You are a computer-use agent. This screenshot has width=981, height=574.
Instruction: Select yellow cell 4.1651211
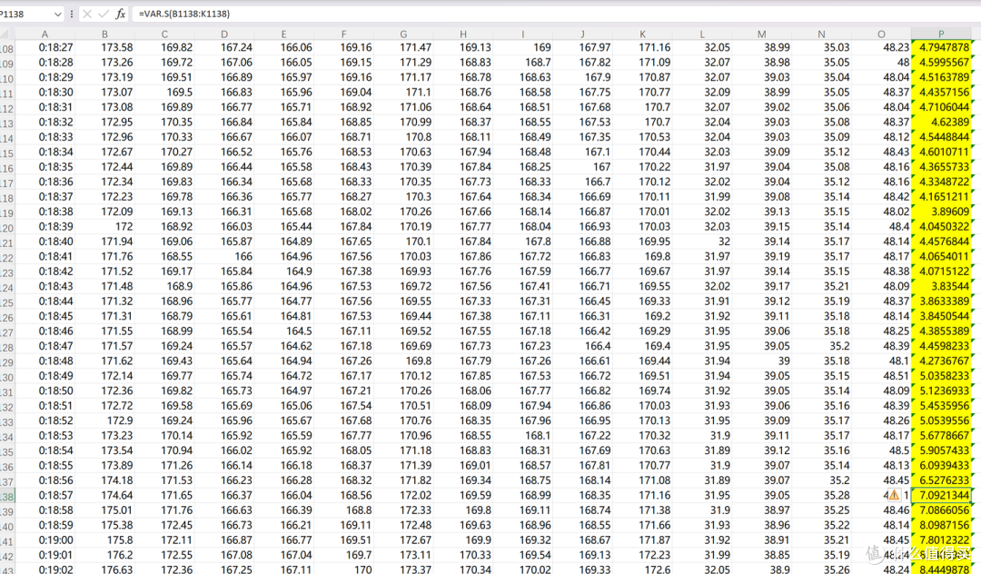942,196
